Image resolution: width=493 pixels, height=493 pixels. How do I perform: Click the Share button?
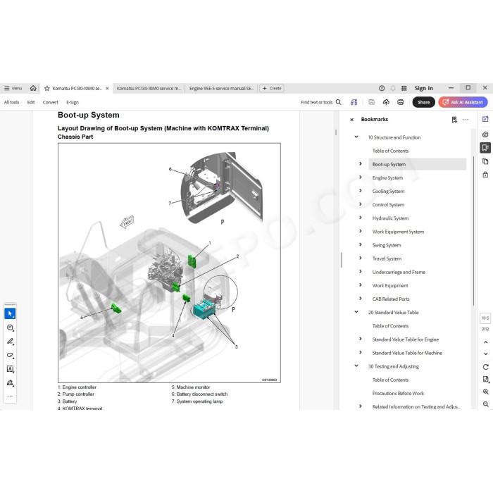423,102
